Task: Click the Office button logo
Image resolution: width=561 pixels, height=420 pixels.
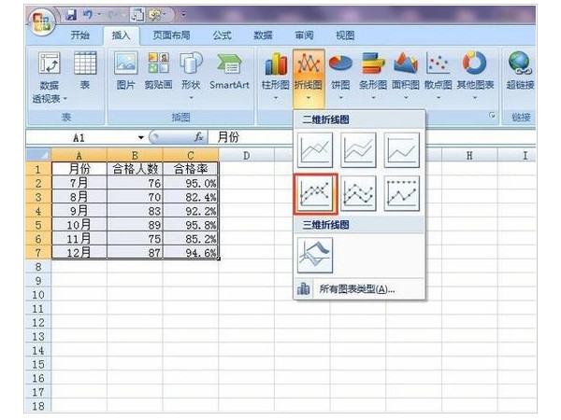Action: coord(42,22)
